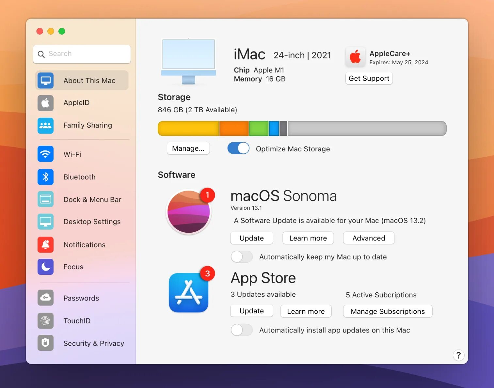Enable automatically keep my Mac up to date
The image size is (494, 388).
[x=242, y=257]
